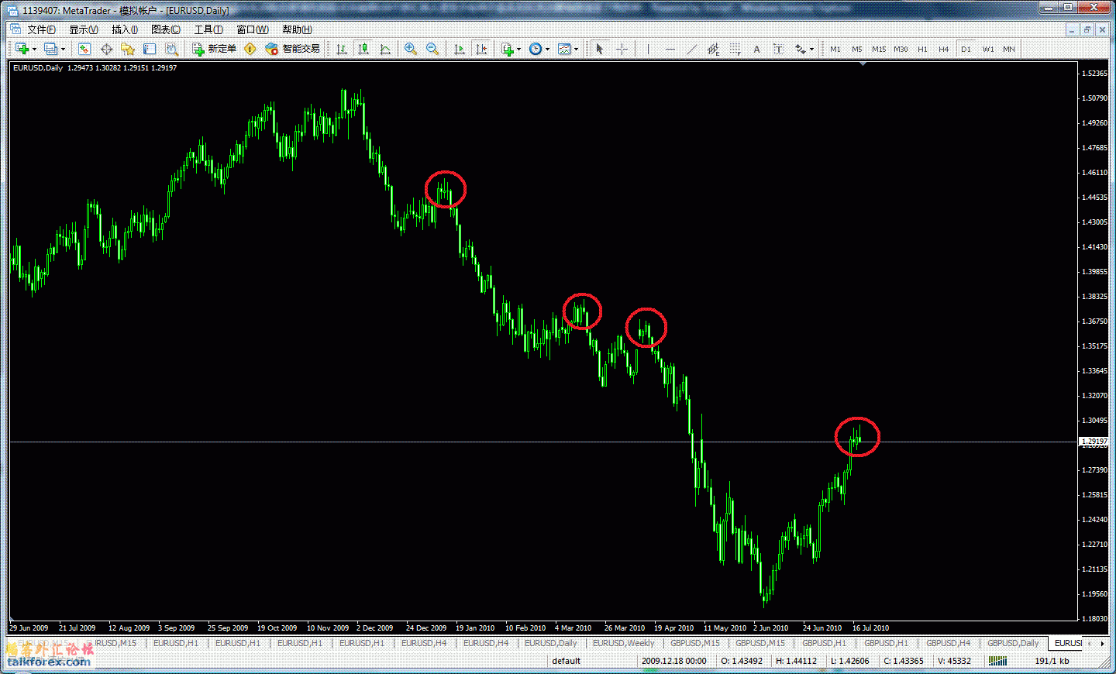This screenshot has width=1116, height=674.
Task: Toggle bar chart display mode
Action: (x=341, y=49)
